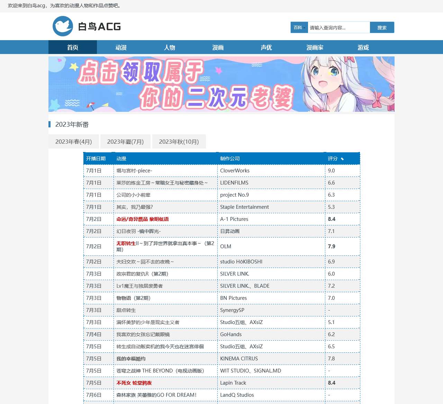Open anime 物物语（第2期）
This screenshot has height=404, width=443.
[x=134, y=298]
